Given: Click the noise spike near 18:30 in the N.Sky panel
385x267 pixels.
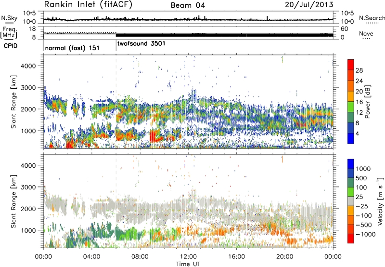Looking at the screenshot, I should click(x=267, y=18).
